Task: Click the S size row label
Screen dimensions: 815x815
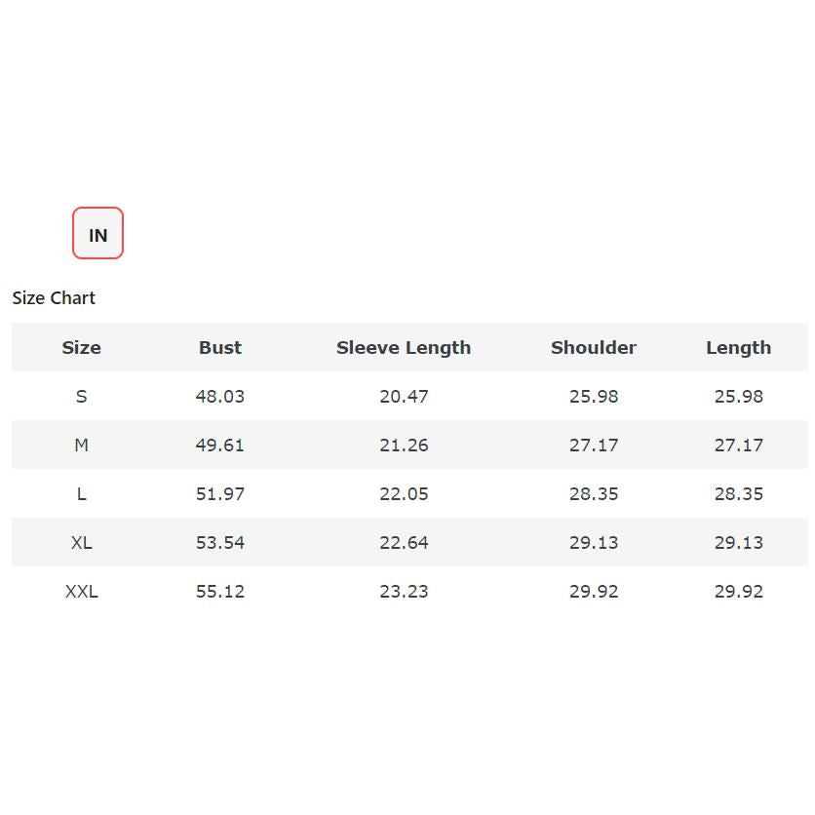Action: [x=82, y=397]
